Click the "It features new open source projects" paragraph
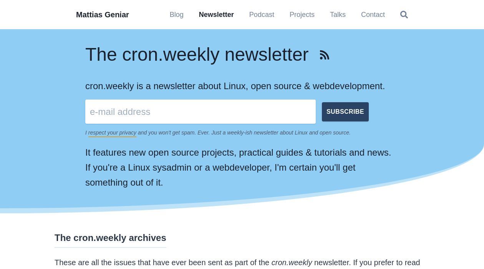The image size is (484, 269). tap(238, 153)
